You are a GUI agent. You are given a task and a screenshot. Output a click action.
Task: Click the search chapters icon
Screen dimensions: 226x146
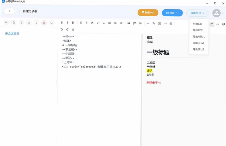coord(51,23)
